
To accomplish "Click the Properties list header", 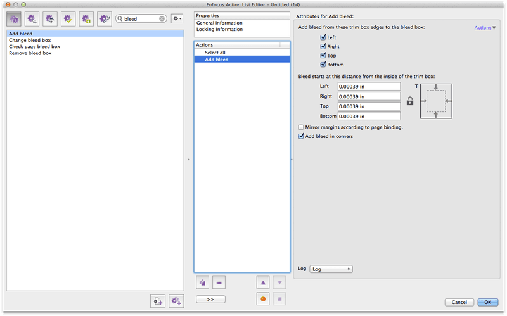I will [242, 15].
